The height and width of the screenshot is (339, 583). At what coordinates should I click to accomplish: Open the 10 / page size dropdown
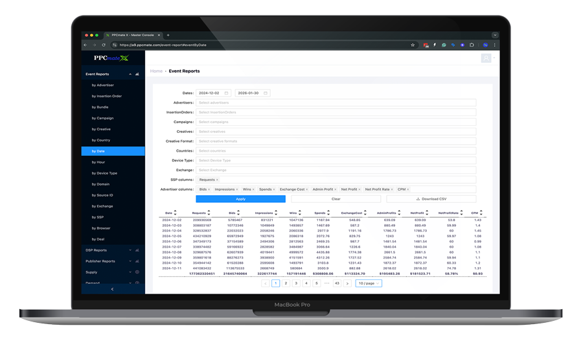click(369, 283)
